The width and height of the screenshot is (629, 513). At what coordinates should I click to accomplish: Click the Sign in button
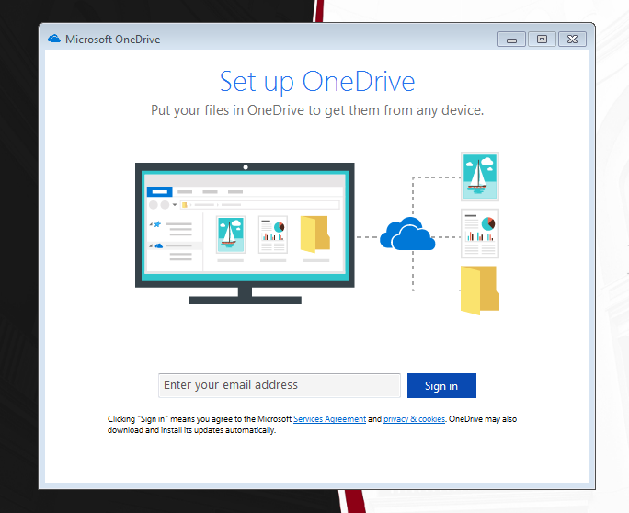[x=441, y=385]
